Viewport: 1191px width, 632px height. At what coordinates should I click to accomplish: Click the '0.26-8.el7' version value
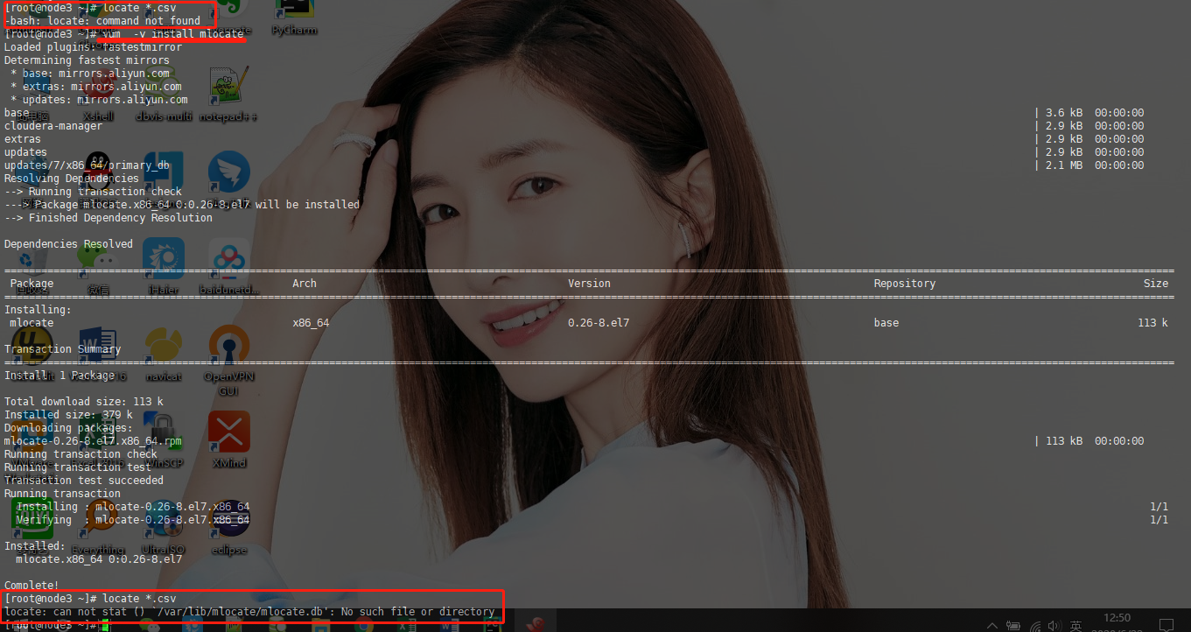[x=599, y=323]
